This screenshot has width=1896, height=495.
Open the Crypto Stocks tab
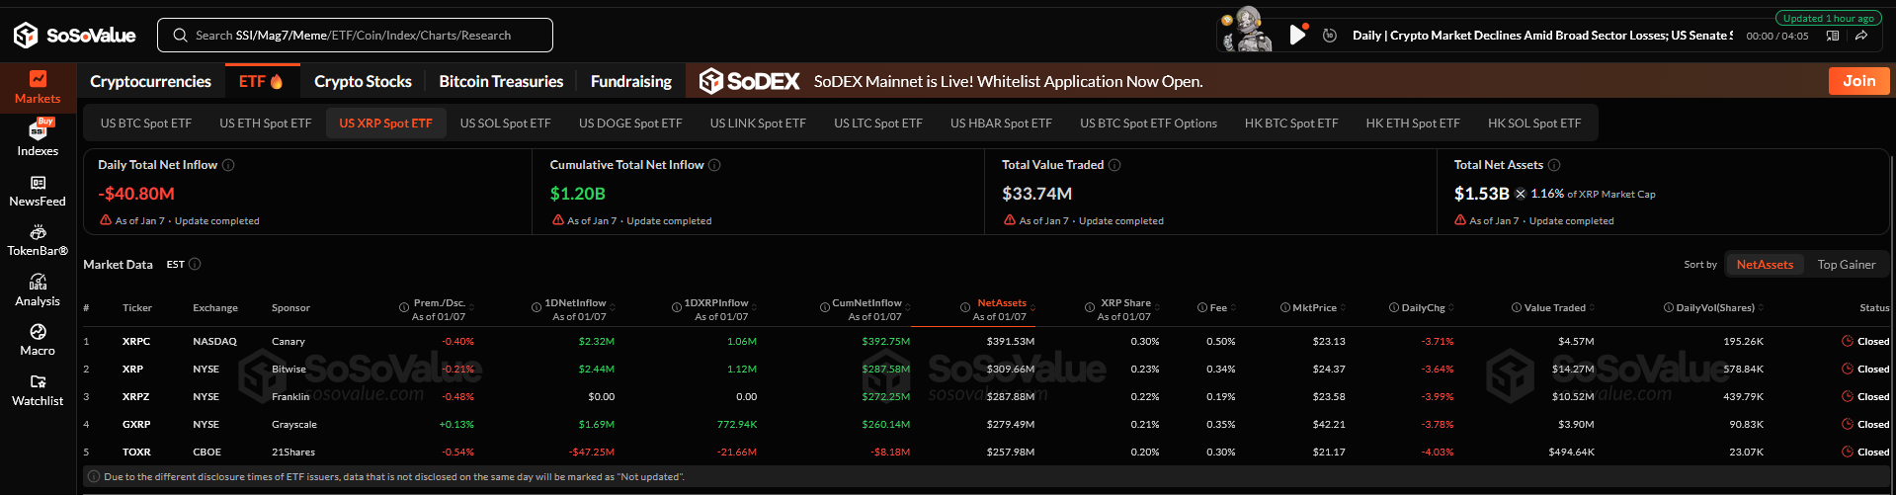(x=363, y=81)
